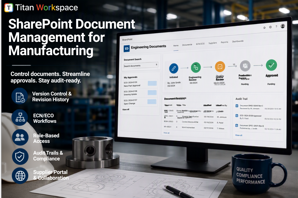The image size is (298, 198).
Task: Select the gray Production Review step icon
Action: pos(245,66)
